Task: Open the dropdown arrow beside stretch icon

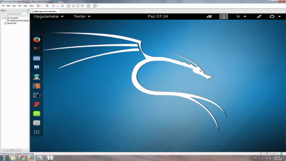Action: (98, 6)
